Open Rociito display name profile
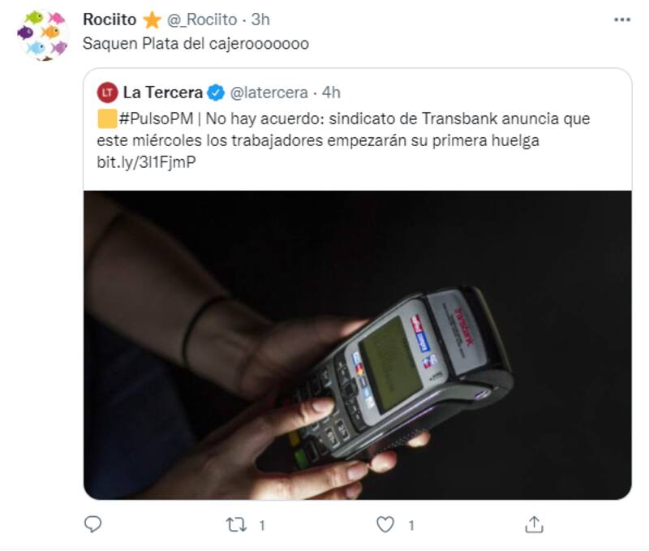This screenshot has width=649, height=551. click(x=110, y=19)
